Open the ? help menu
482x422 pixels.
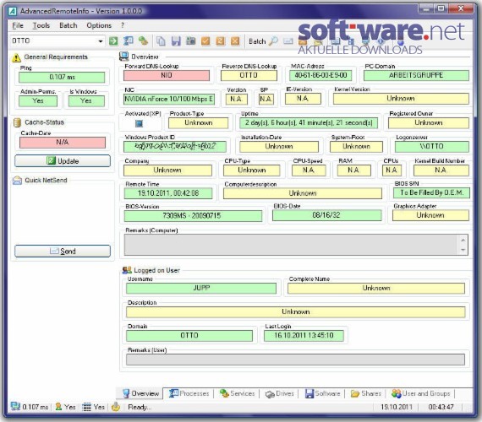tap(123, 25)
